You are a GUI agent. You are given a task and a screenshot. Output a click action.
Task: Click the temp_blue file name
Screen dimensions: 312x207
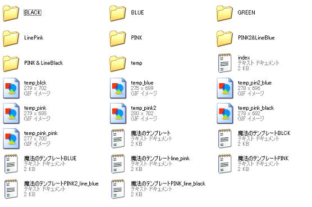[x=142, y=83]
